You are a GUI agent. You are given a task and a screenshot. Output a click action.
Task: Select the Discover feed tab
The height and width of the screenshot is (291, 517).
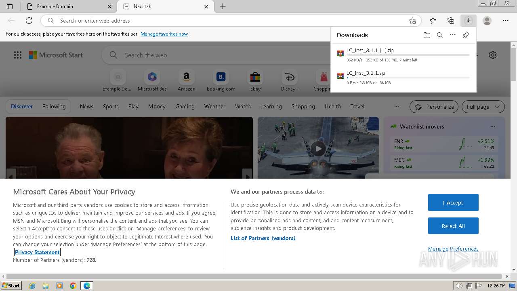pyautogui.click(x=22, y=107)
